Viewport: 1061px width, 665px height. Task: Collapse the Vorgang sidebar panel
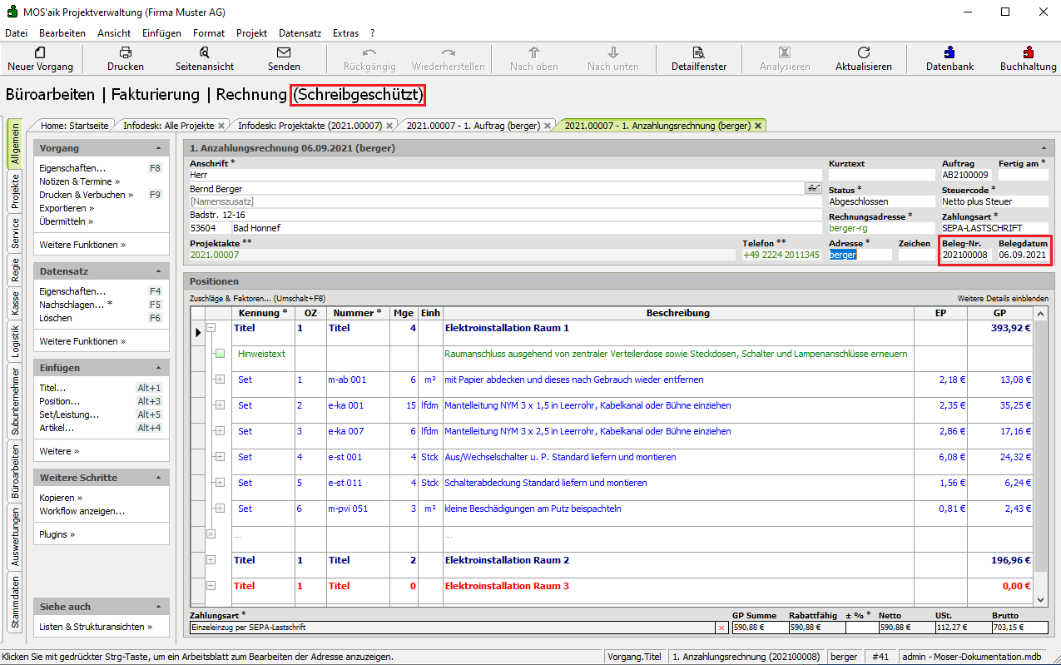158,148
